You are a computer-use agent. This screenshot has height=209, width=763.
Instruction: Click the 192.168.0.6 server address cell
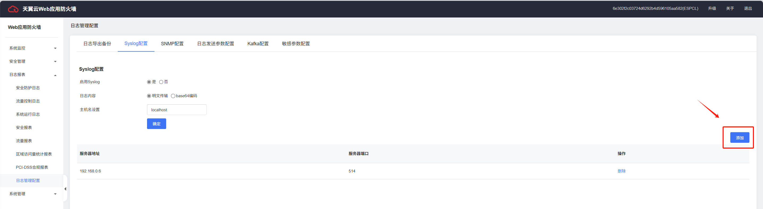tap(90, 171)
